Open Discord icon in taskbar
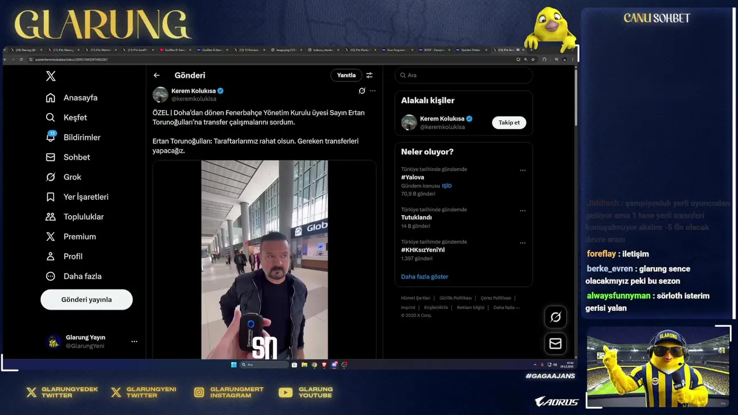The width and height of the screenshot is (738, 415). click(334, 365)
